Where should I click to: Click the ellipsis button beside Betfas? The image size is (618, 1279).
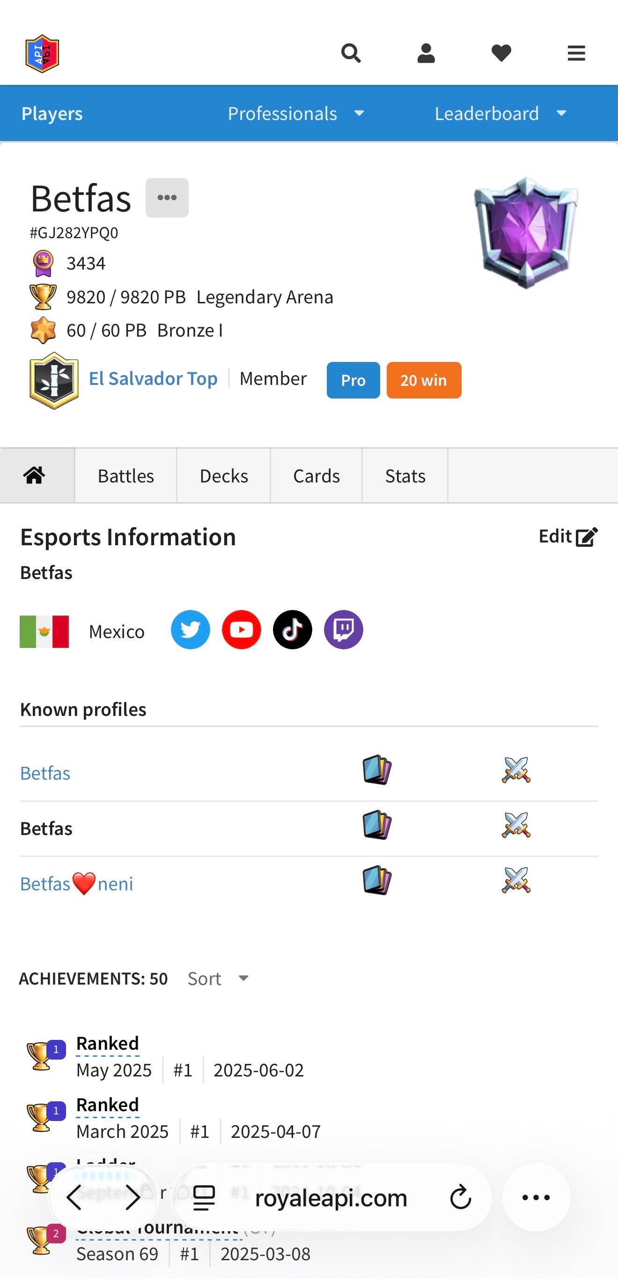pos(167,197)
